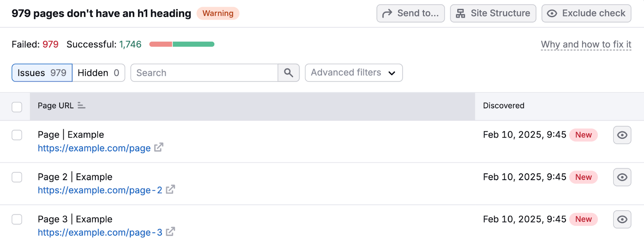Open example.com/page-2 via its external link icon
This screenshot has width=644, height=246.
point(171,189)
